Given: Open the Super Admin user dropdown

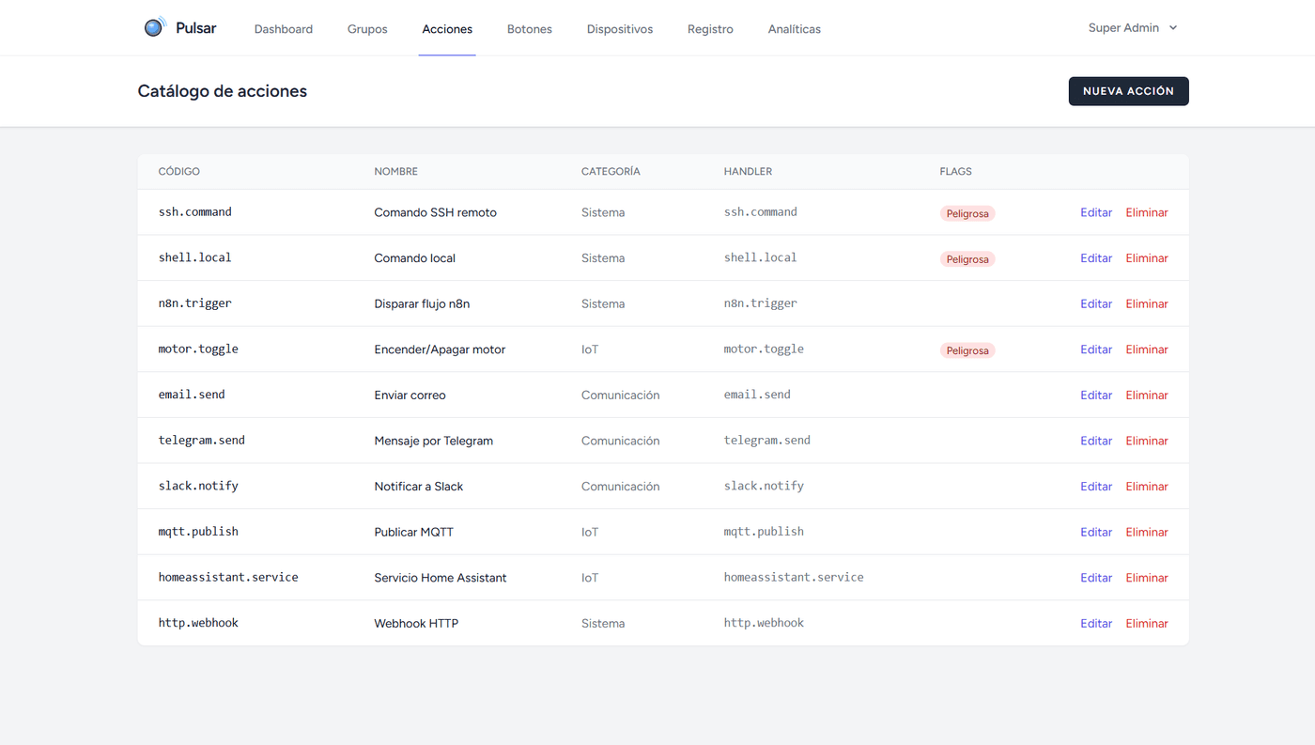Looking at the screenshot, I should 1133,28.
